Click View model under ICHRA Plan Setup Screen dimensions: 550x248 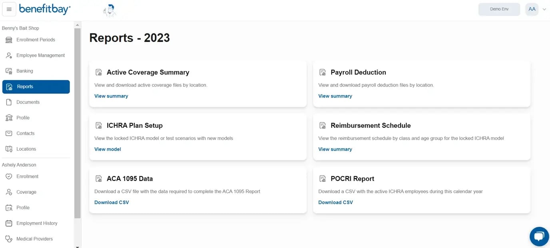pyautogui.click(x=108, y=149)
